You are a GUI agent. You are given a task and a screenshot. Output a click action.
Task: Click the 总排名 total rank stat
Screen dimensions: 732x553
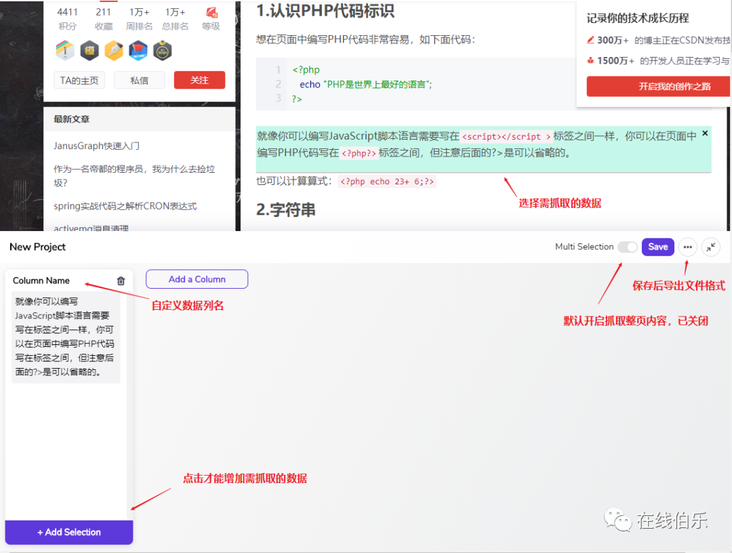pyautogui.click(x=175, y=19)
